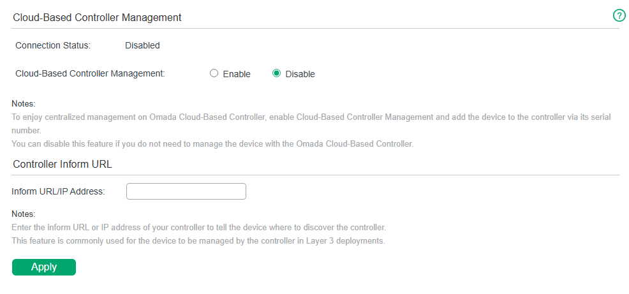Click the "Connection Status:" label
The height and width of the screenshot is (294, 629).
(53, 46)
